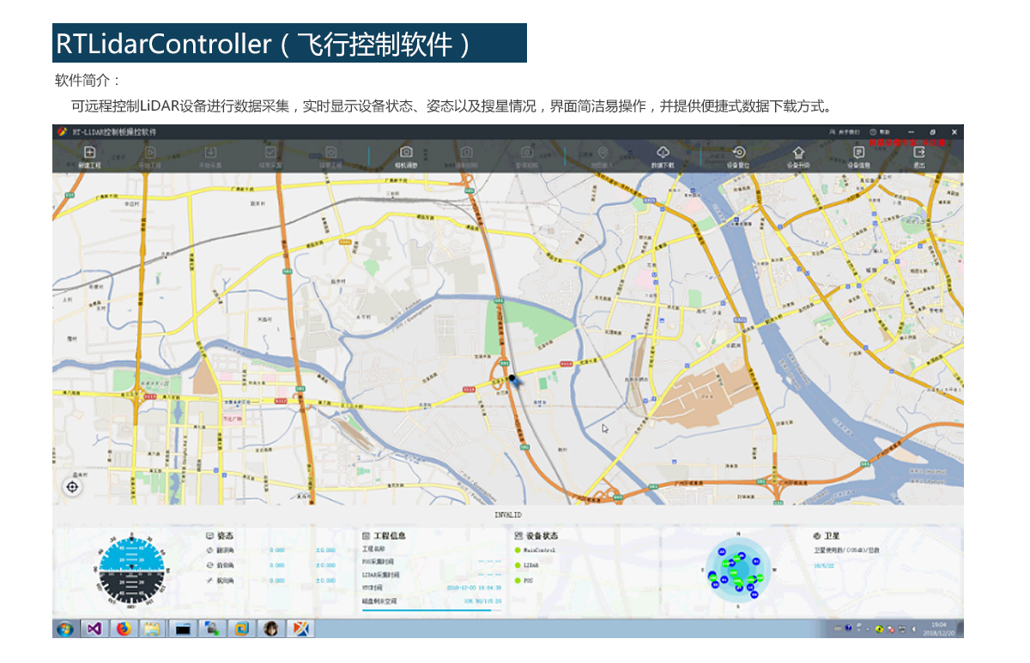The height and width of the screenshot is (663, 1030).
Task: Open 关于我们 About Us menu
Action: 843,132
